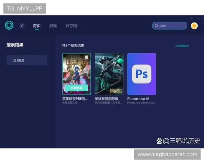204x163 pixels.
Task: Select the 全部(3) filter
Action: click(27, 60)
